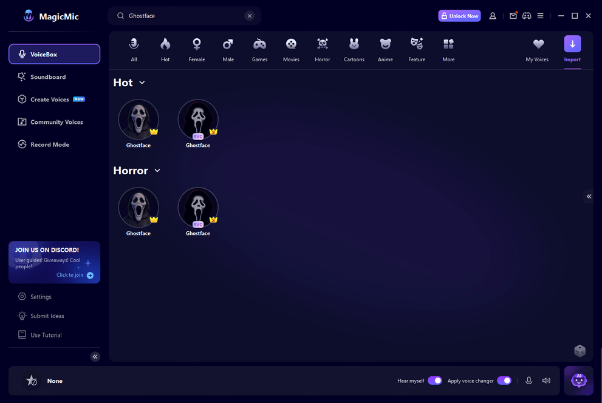Open the Anime voices category

pos(385,49)
